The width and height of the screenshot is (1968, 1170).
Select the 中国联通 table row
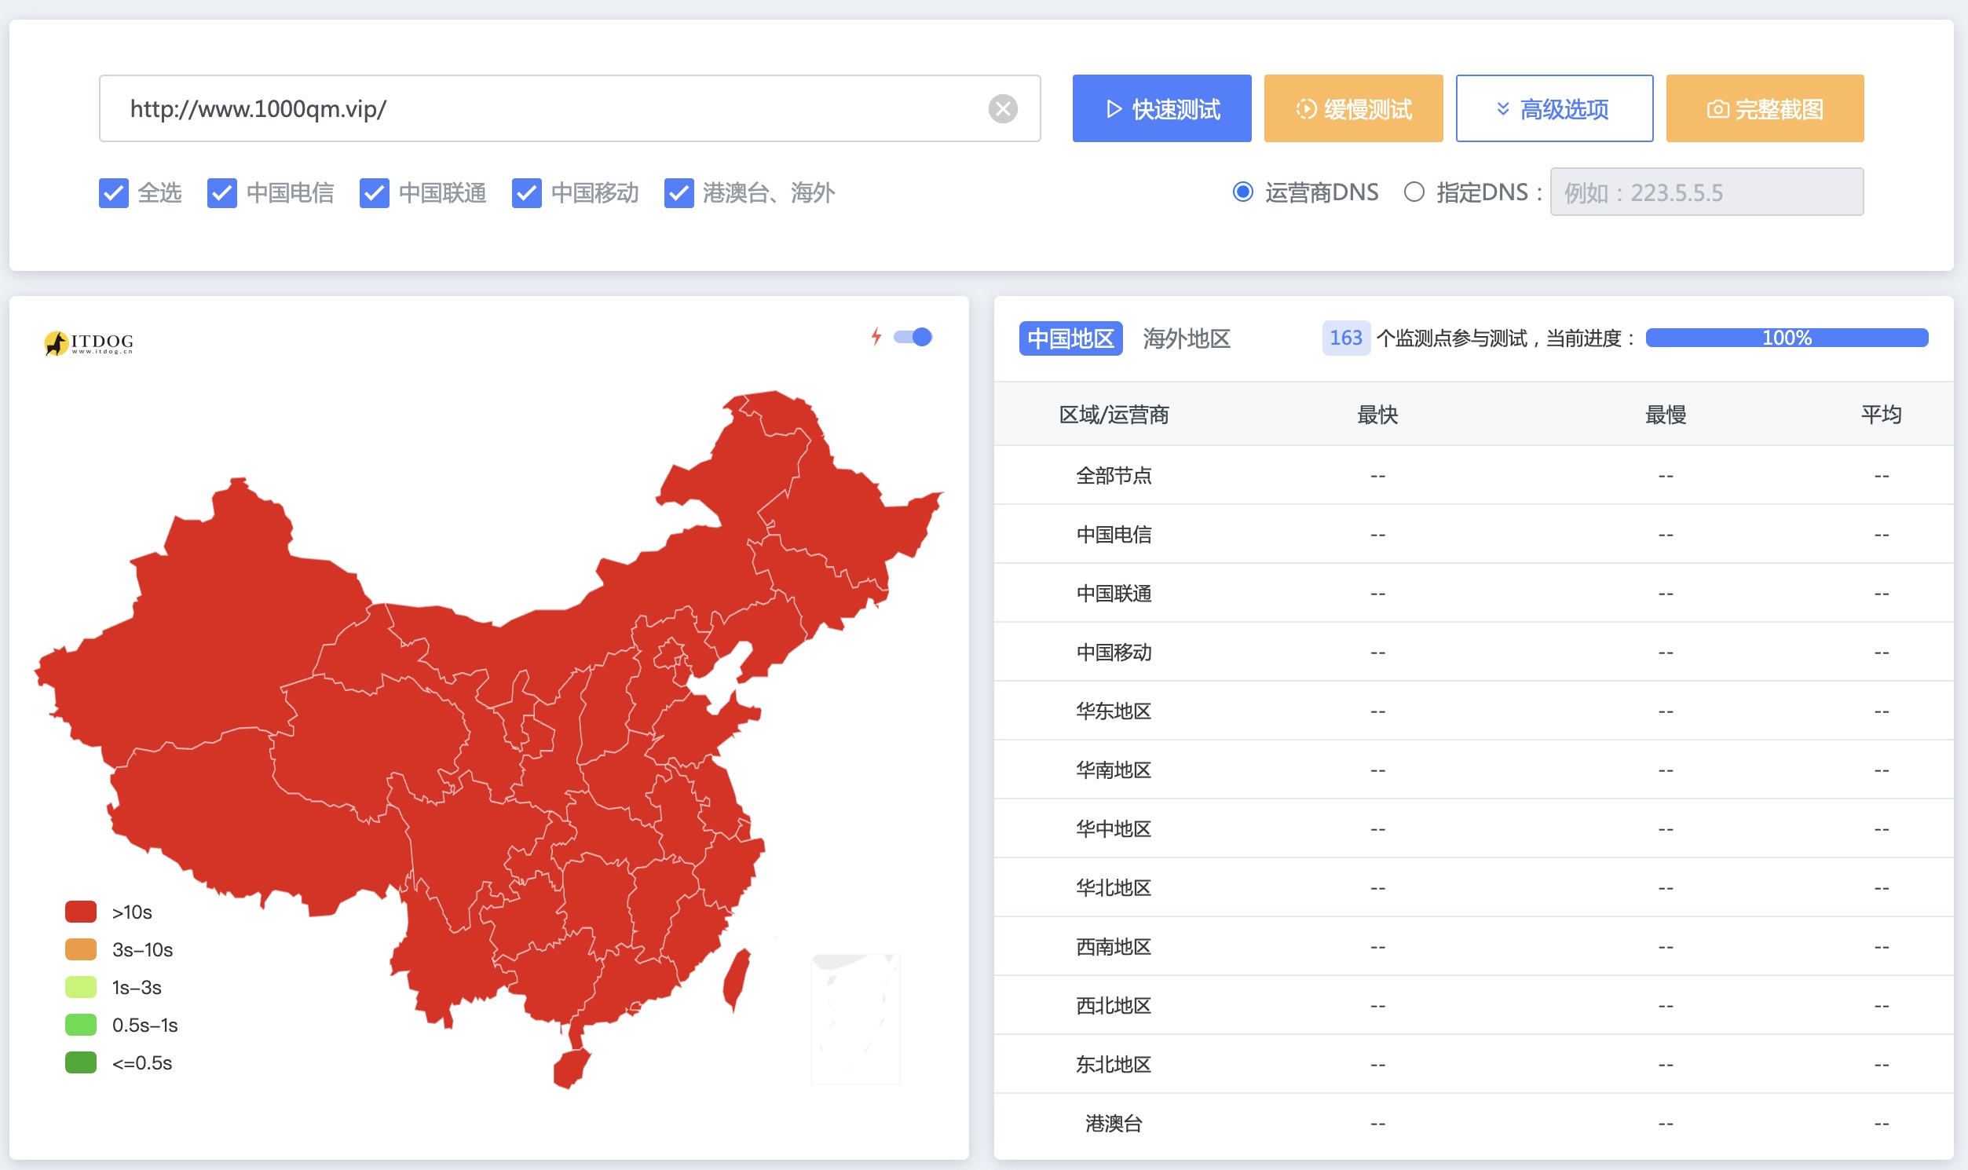point(1473,593)
